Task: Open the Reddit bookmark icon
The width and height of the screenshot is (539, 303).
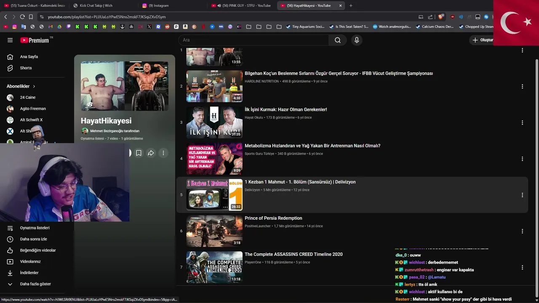Action: (167, 27)
